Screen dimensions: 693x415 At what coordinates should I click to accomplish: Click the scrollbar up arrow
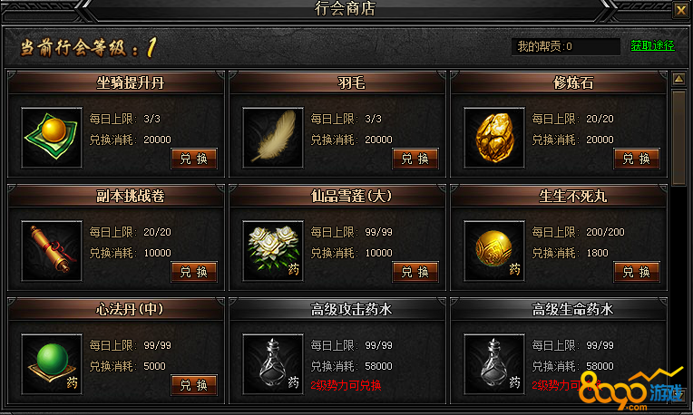tap(678, 79)
